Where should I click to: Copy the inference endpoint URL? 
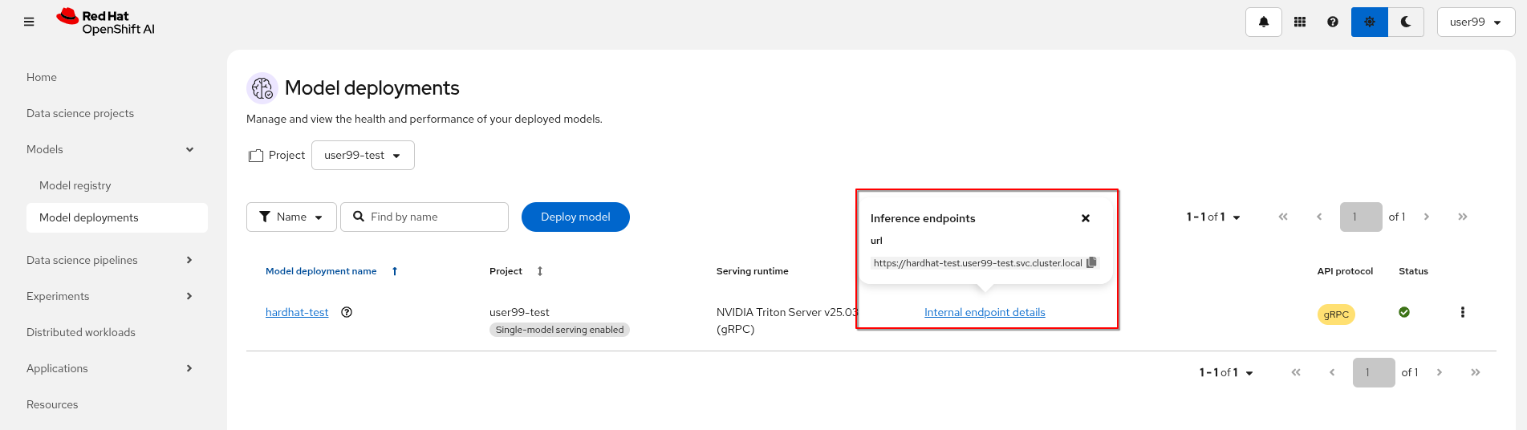(1091, 263)
